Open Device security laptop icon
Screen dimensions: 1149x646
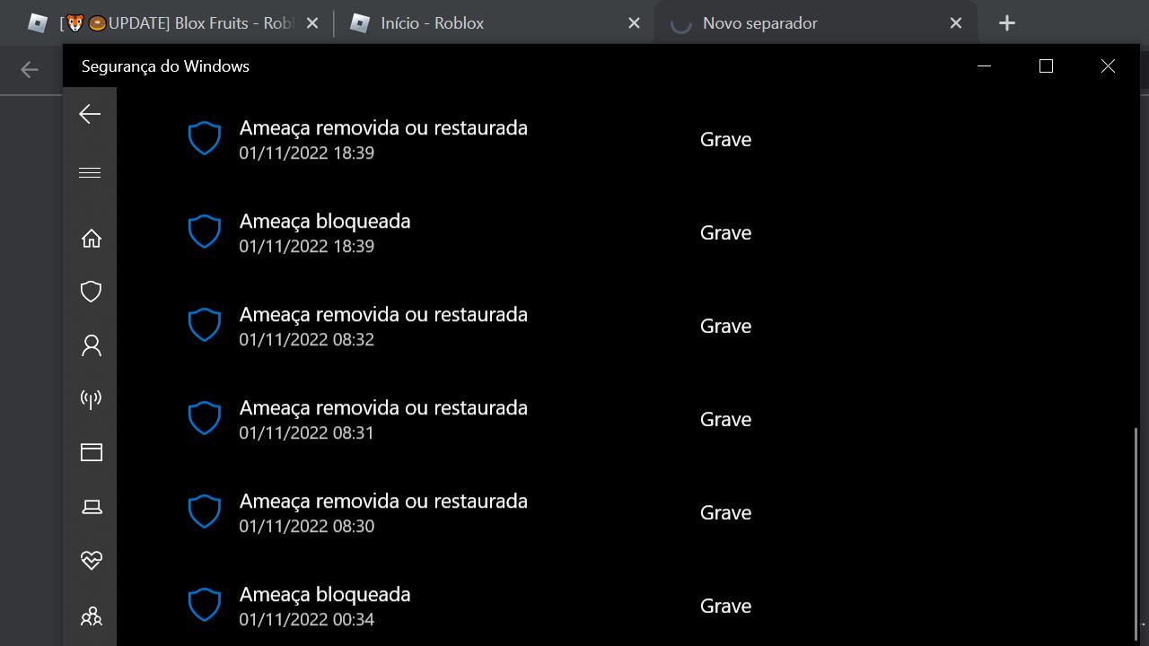(x=91, y=507)
